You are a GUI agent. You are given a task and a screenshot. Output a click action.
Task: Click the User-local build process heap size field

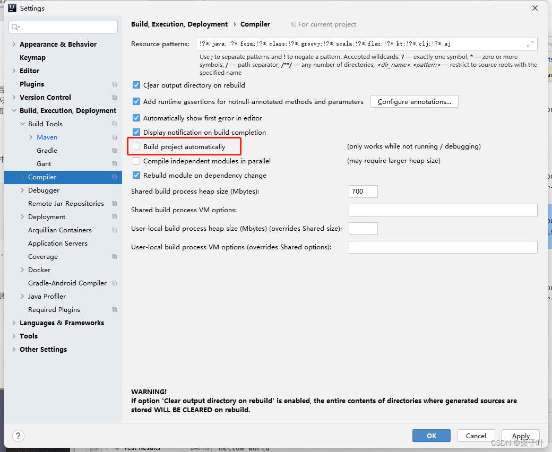click(x=363, y=229)
